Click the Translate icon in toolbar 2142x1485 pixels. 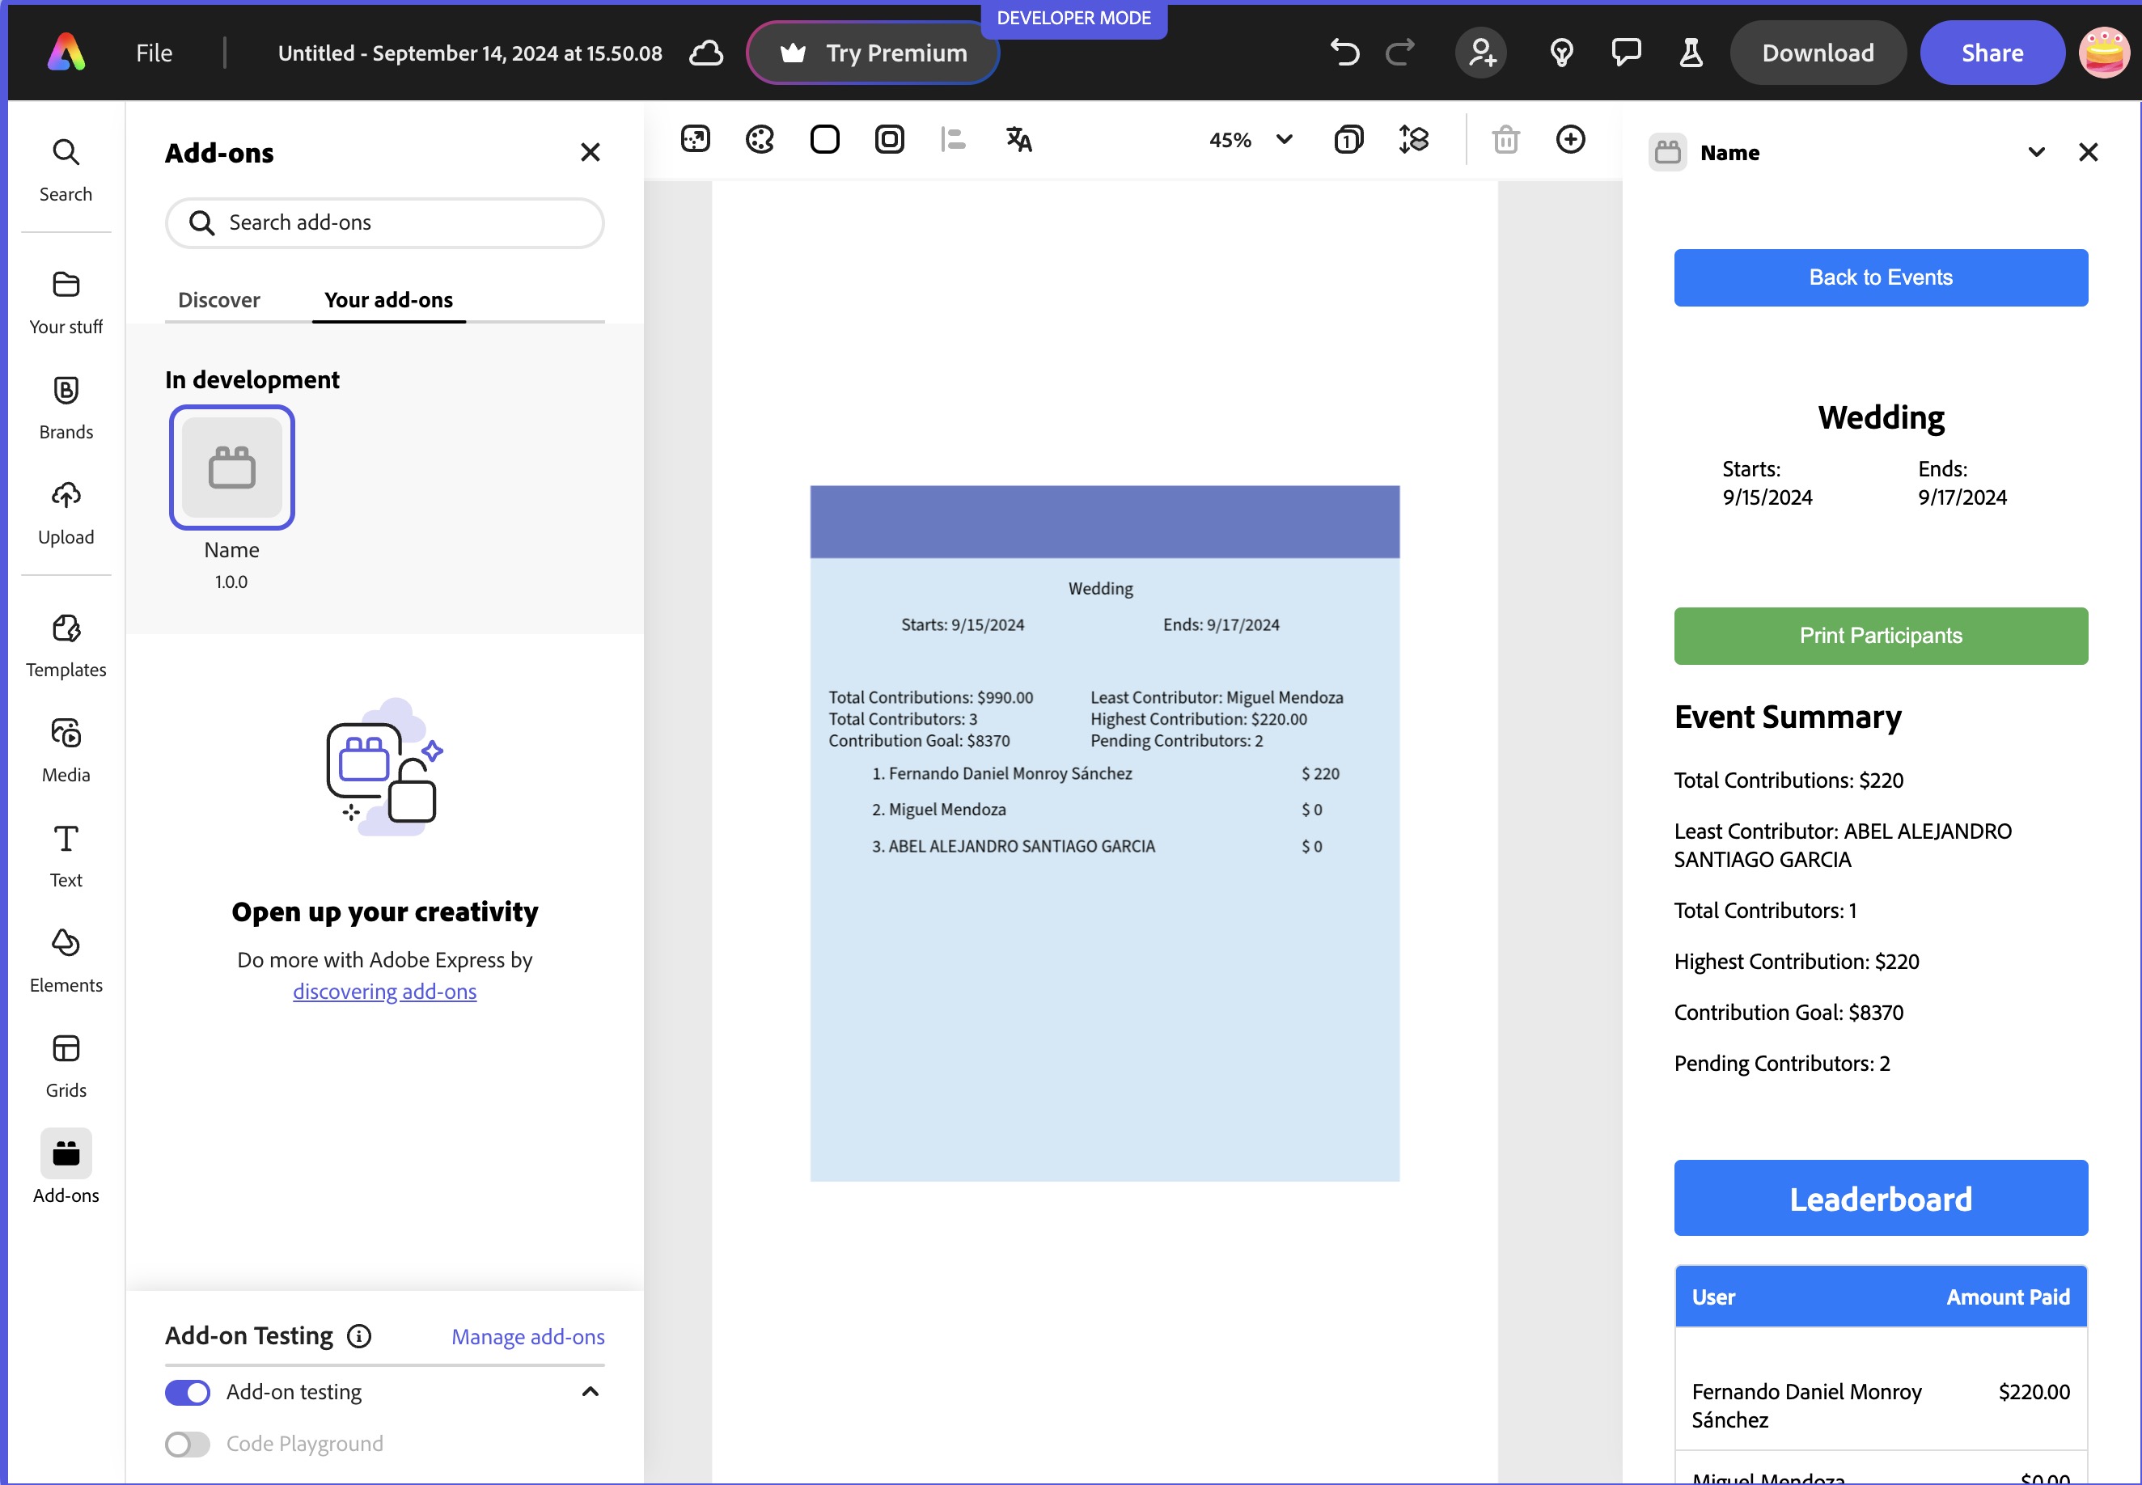point(1019,140)
